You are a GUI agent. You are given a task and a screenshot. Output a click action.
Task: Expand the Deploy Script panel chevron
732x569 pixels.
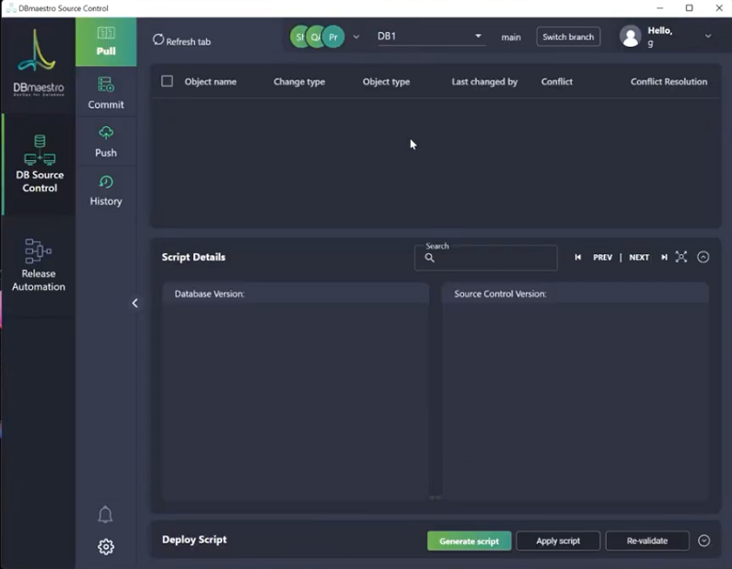704,541
